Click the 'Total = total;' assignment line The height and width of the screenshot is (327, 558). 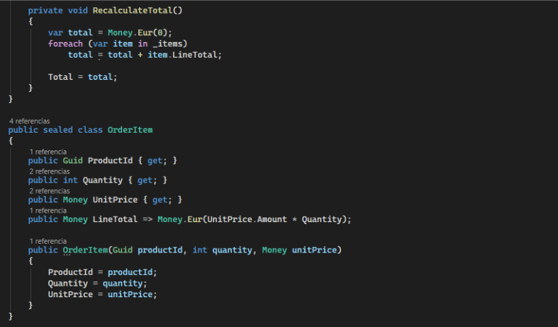82,77
